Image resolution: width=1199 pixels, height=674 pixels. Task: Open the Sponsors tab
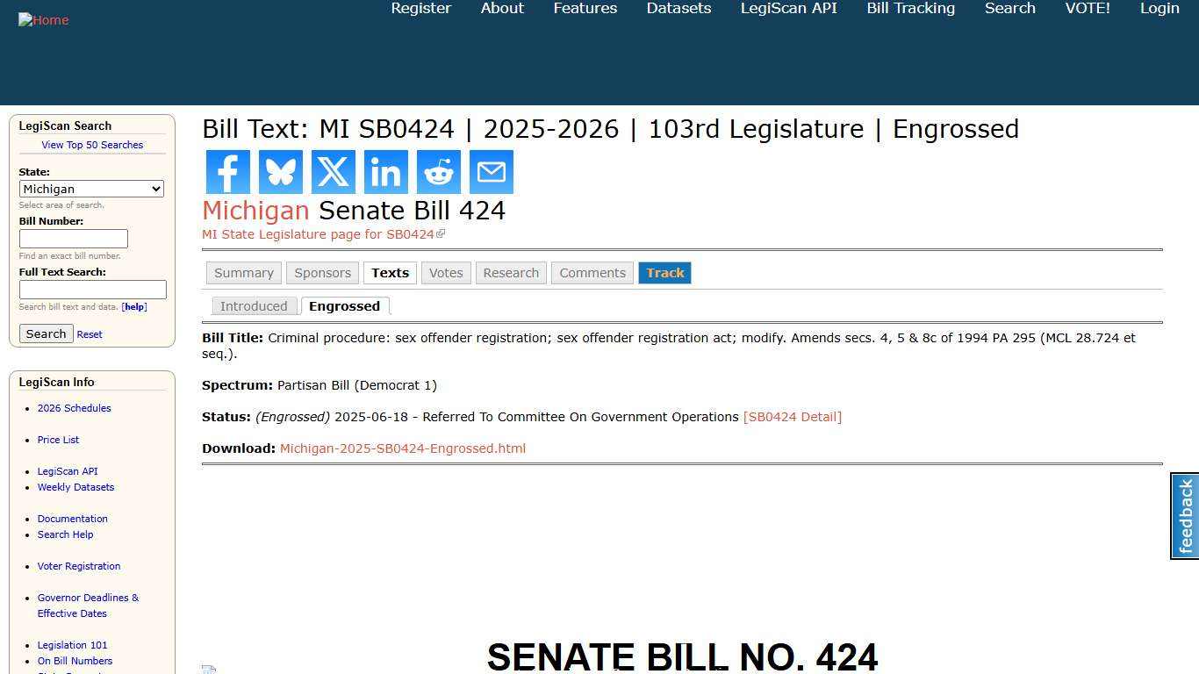click(x=322, y=273)
